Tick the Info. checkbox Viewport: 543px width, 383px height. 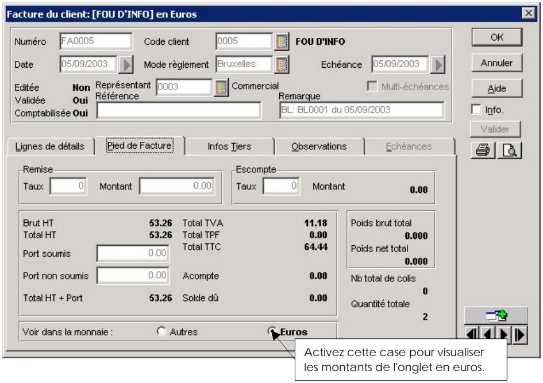click(476, 109)
